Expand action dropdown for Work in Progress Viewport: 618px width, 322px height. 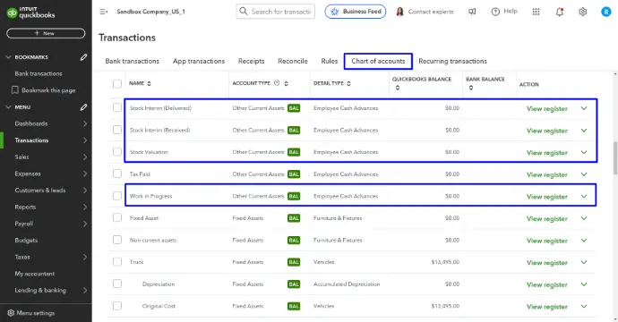tap(584, 196)
